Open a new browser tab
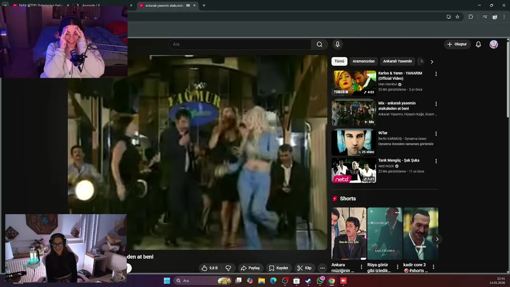This screenshot has width=510, height=287. point(204,6)
